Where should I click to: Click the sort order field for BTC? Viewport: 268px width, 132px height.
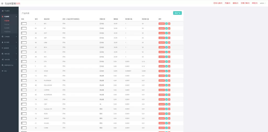(24, 24)
